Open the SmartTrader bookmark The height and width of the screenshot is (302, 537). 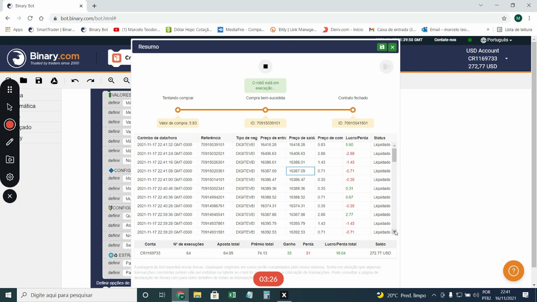[x=52, y=30]
